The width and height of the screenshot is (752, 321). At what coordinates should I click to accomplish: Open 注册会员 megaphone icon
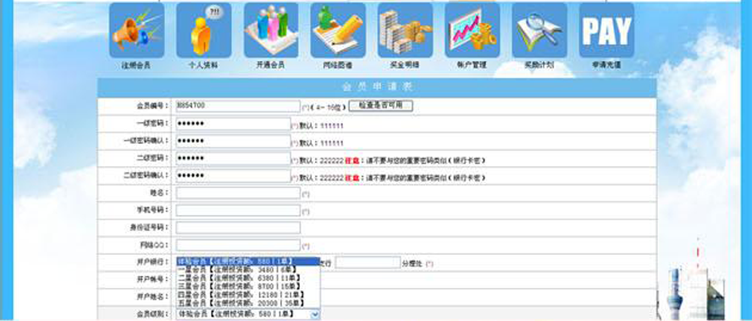(136, 30)
